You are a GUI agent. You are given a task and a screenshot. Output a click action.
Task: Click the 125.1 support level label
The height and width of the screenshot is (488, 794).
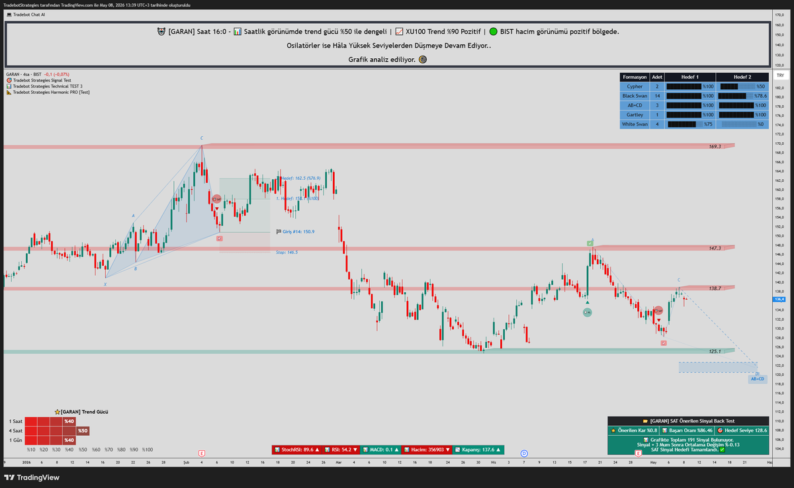(715, 351)
